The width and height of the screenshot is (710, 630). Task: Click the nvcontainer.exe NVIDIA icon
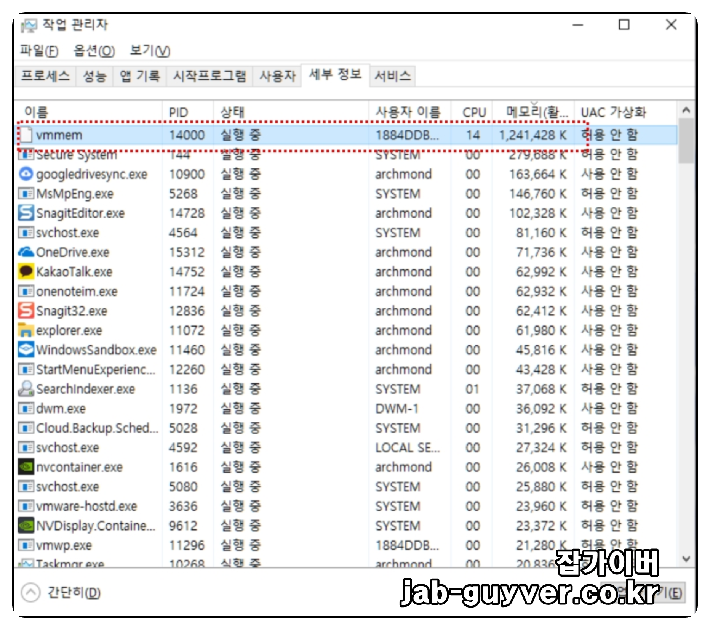[26, 467]
